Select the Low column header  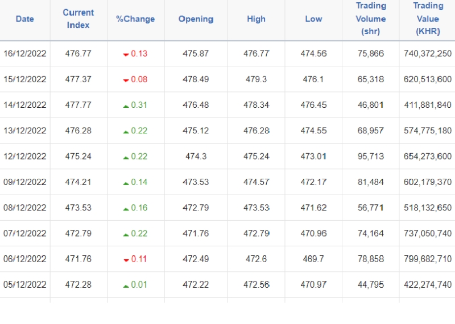pos(313,19)
